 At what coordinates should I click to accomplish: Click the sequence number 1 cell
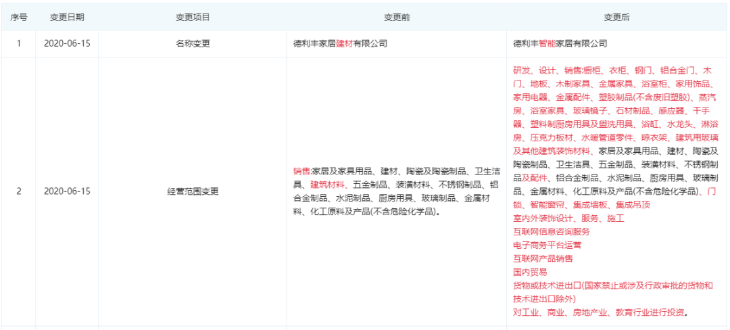point(19,44)
